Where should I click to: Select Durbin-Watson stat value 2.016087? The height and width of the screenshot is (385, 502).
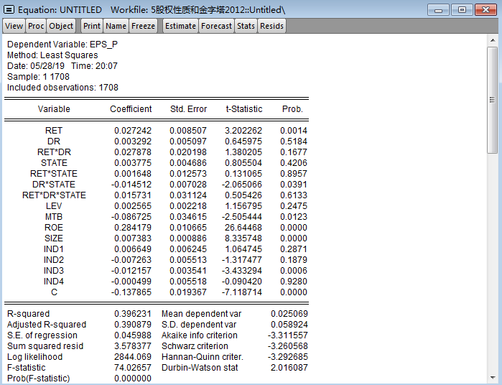pos(289,368)
